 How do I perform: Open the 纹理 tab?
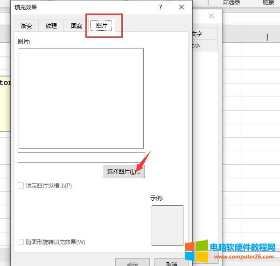[x=51, y=26]
